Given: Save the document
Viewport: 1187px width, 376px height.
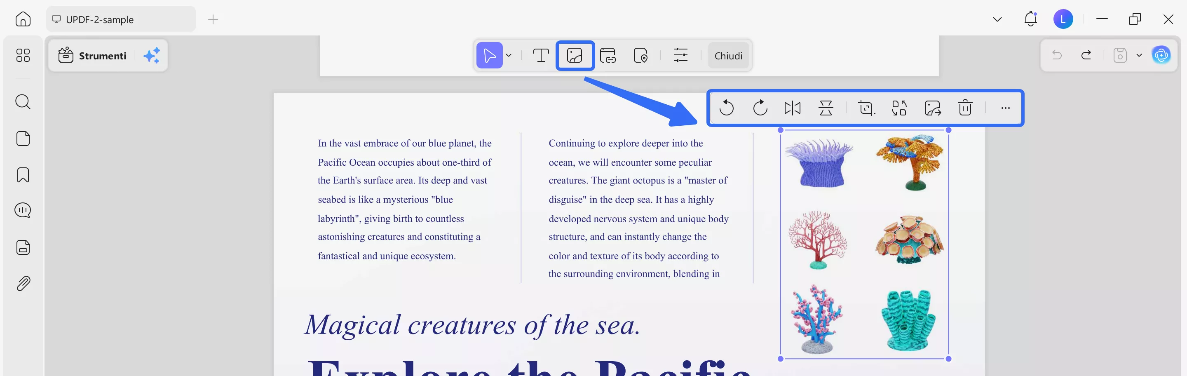Looking at the screenshot, I should point(1120,56).
